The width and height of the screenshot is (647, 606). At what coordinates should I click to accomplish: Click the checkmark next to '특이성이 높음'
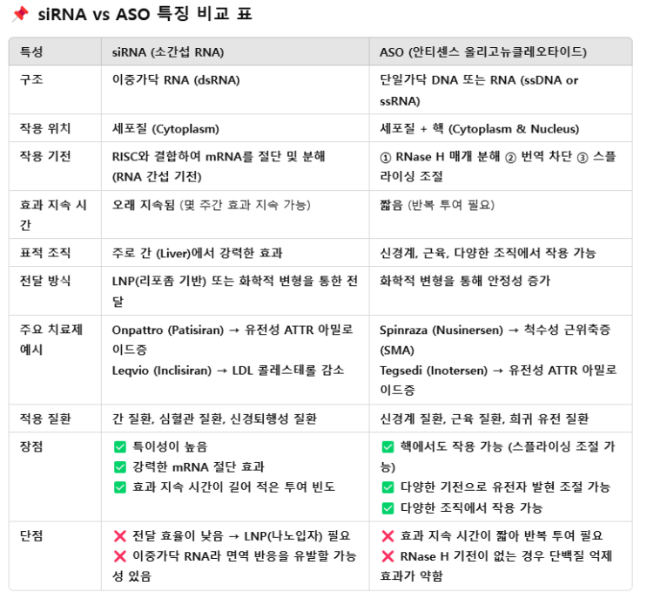click(x=120, y=446)
